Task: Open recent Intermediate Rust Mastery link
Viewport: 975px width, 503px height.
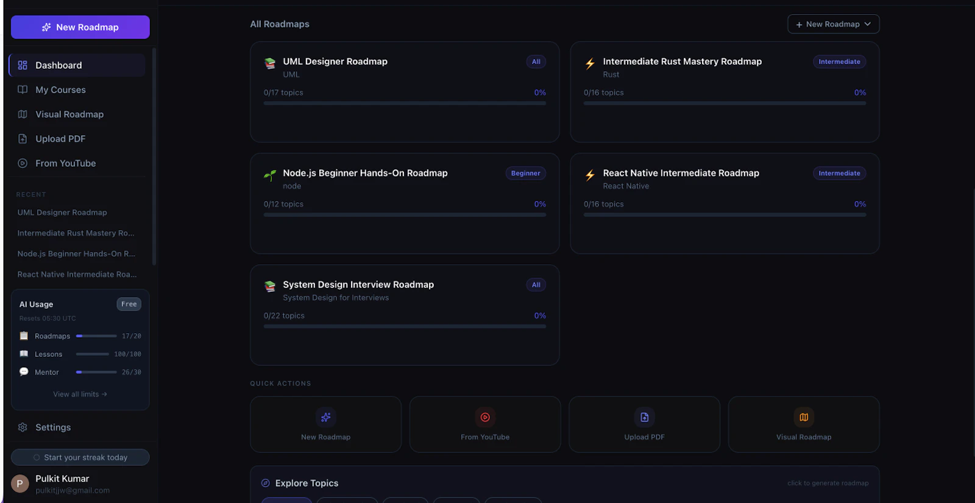Action: tap(76, 233)
